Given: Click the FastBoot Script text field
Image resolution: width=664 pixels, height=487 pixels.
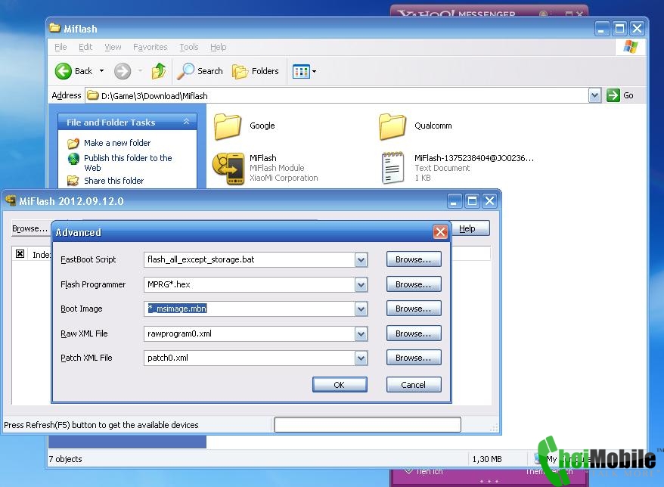Looking at the screenshot, I should coord(250,259).
